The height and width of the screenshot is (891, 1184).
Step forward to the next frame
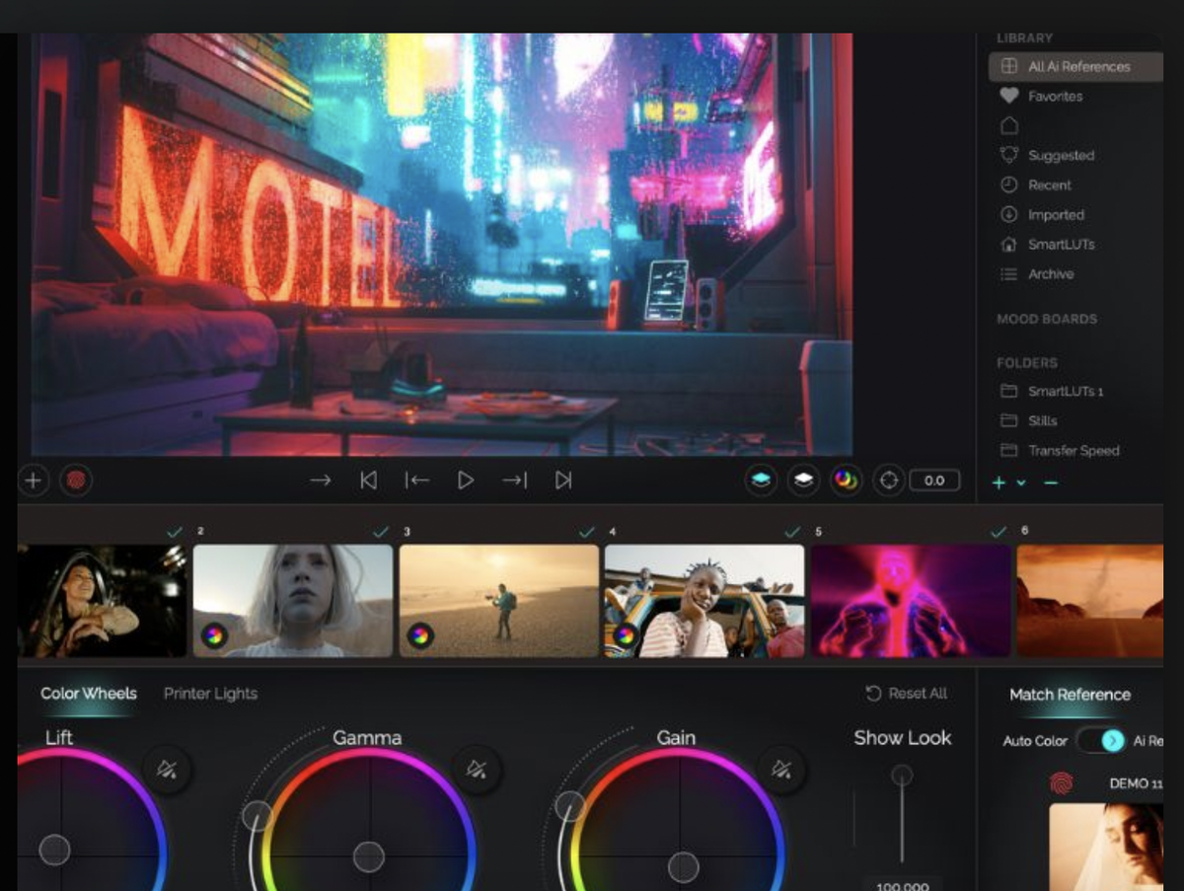tap(514, 481)
